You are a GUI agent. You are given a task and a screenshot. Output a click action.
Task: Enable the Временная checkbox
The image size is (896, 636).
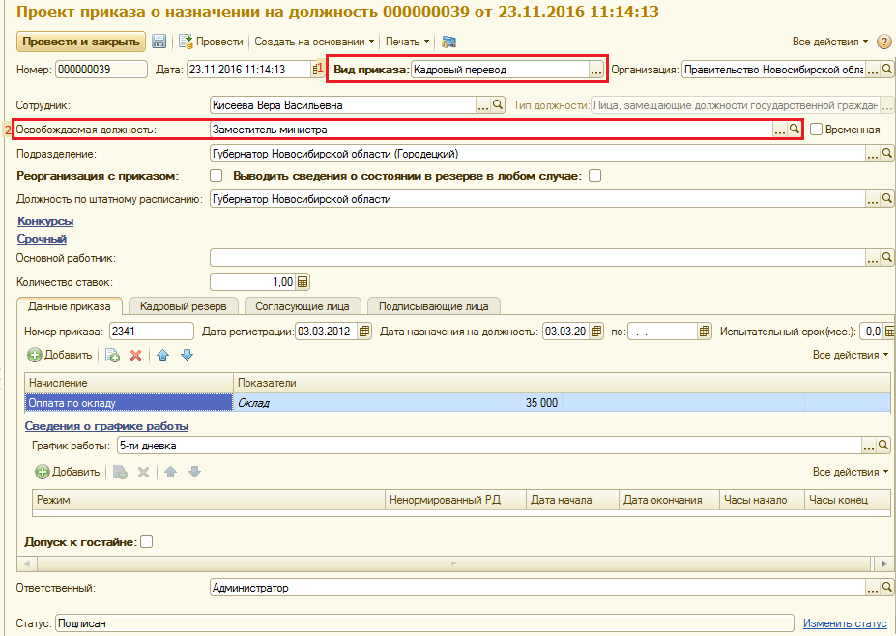tap(816, 130)
